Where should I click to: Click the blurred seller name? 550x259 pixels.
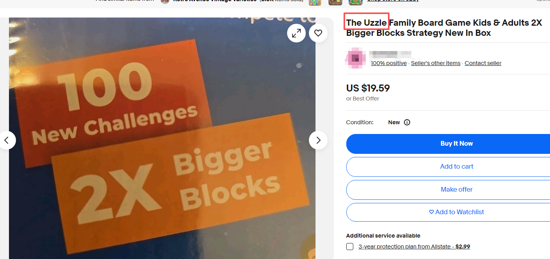click(390, 54)
